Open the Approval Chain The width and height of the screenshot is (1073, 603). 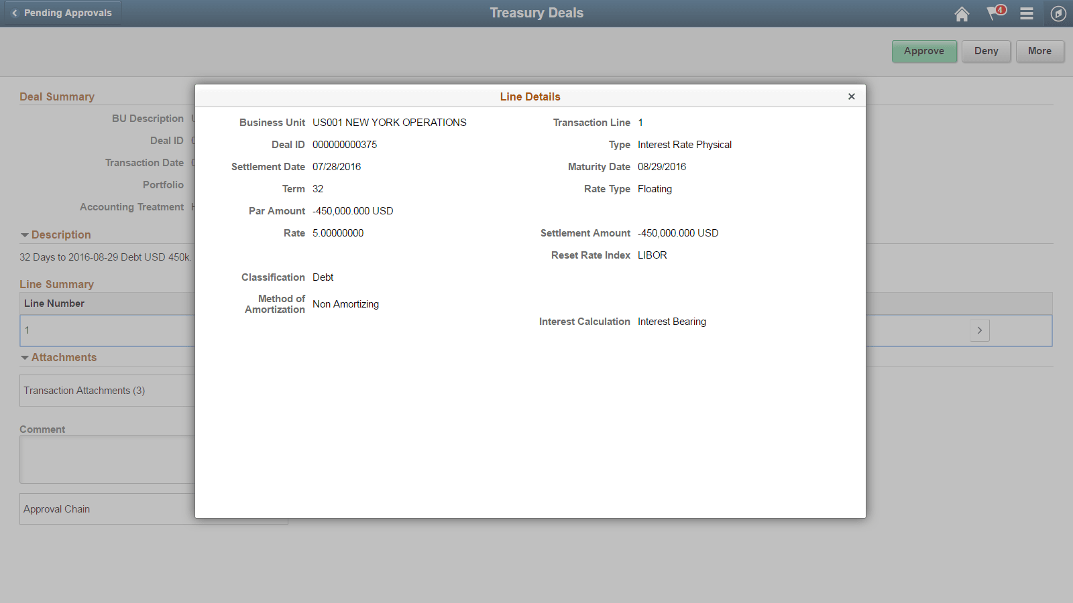(x=56, y=509)
